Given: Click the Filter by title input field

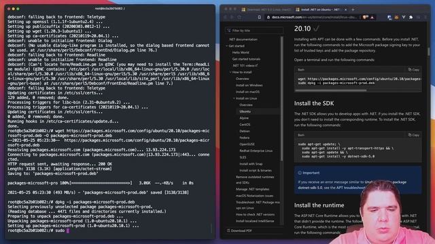Looking at the screenshot, I should [254, 30].
